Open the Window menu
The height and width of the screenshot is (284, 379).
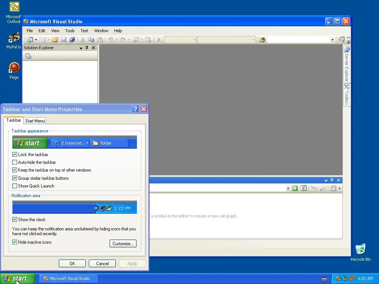tap(101, 31)
